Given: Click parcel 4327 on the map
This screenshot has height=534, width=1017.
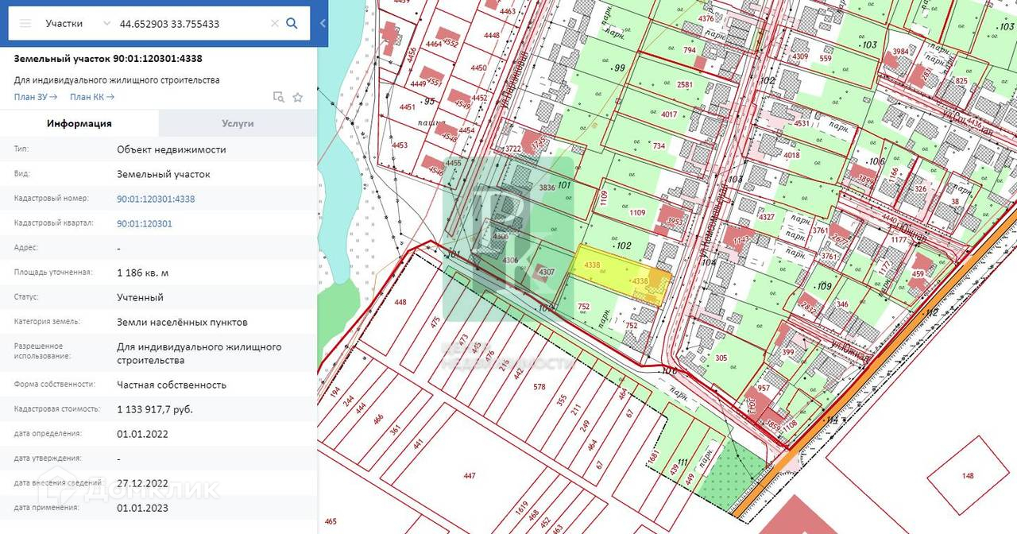Looking at the screenshot, I should tap(767, 217).
